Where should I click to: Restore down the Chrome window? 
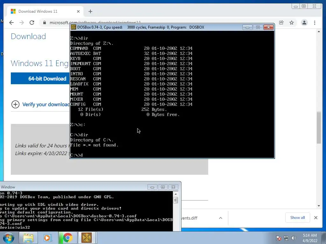[x=304, y=6]
